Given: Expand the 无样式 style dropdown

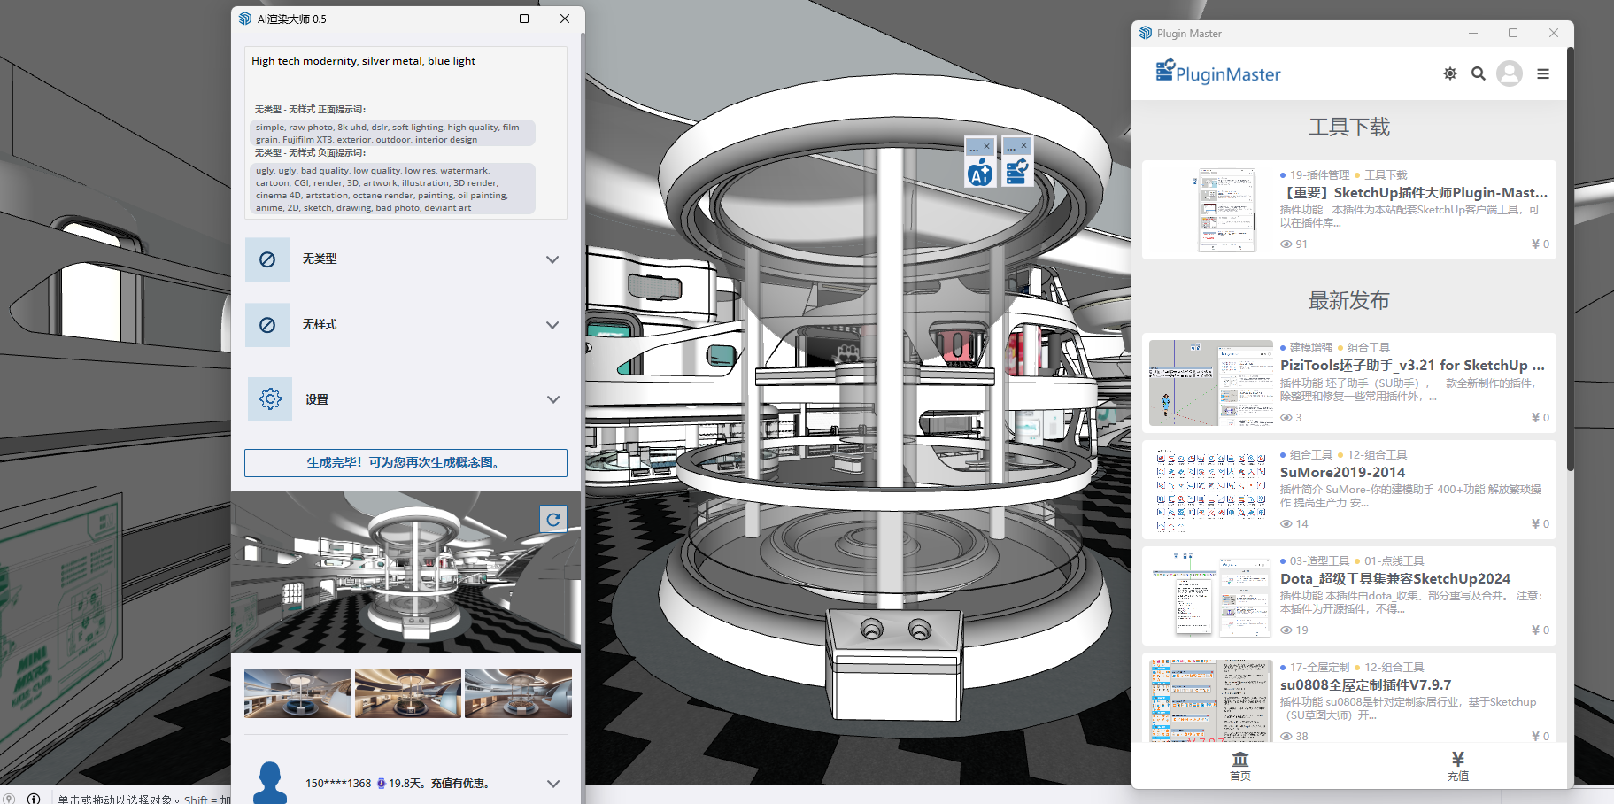Looking at the screenshot, I should 552,325.
